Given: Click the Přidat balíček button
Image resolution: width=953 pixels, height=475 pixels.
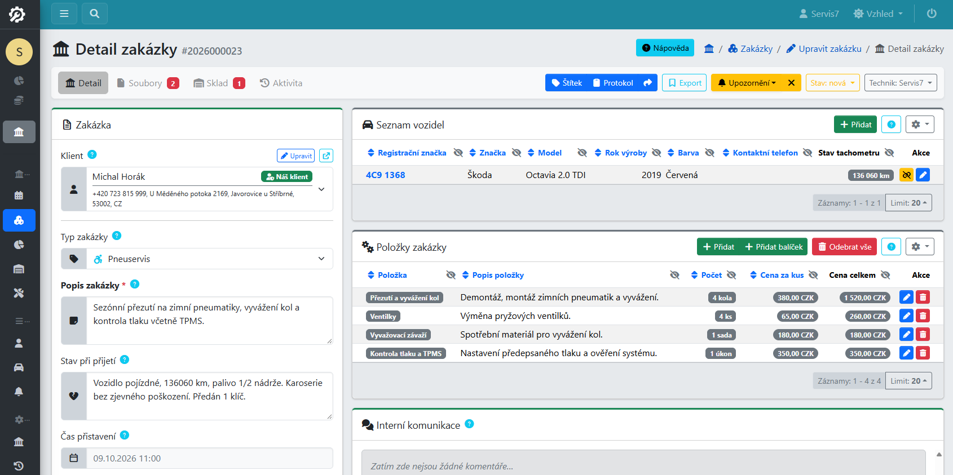Looking at the screenshot, I should click(774, 247).
